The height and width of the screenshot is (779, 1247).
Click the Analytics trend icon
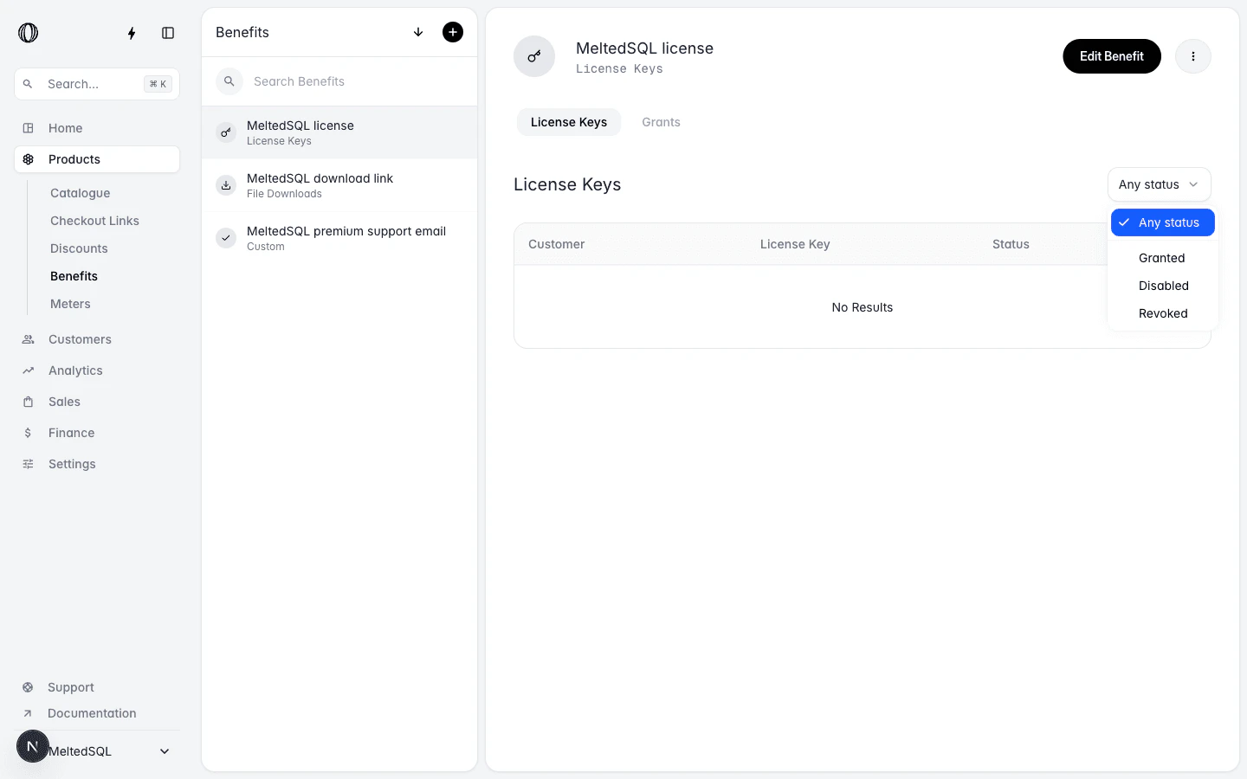[x=28, y=370]
